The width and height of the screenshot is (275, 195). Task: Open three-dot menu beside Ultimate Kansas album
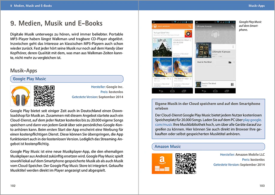[233, 47]
